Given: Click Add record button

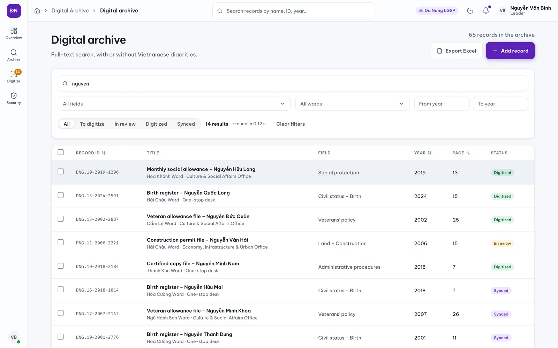Looking at the screenshot, I should pos(510,51).
